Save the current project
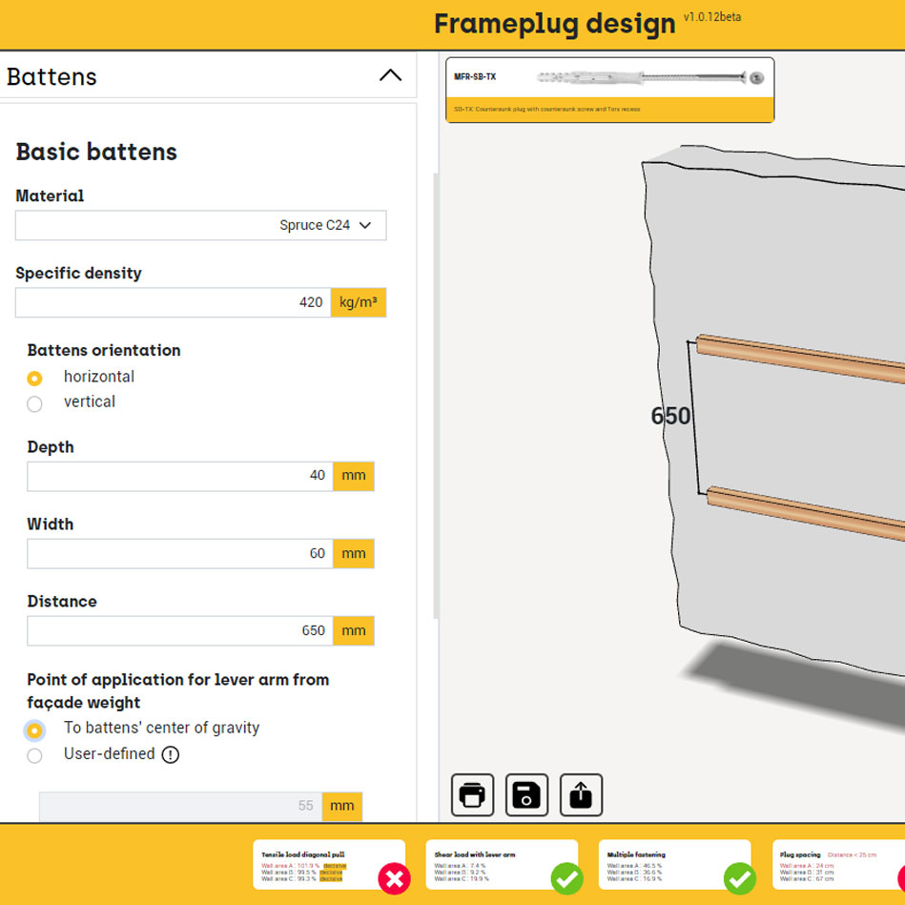This screenshot has height=905, width=905. (525, 794)
